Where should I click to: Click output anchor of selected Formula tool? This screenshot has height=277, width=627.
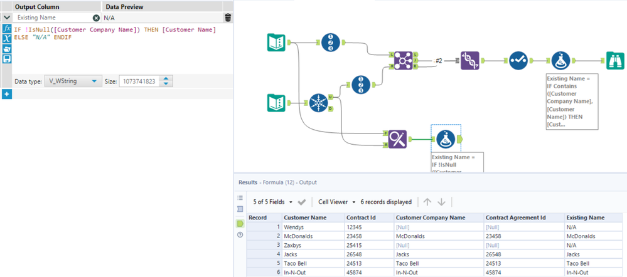click(459, 139)
